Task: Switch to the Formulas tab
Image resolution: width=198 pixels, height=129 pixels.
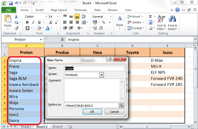Action: [x=81, y=10]
